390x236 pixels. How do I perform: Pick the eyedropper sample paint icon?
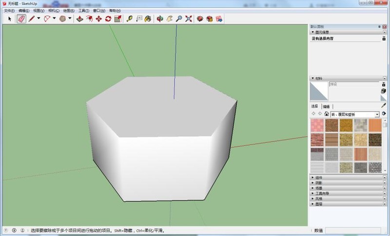[x=383, y=105]
